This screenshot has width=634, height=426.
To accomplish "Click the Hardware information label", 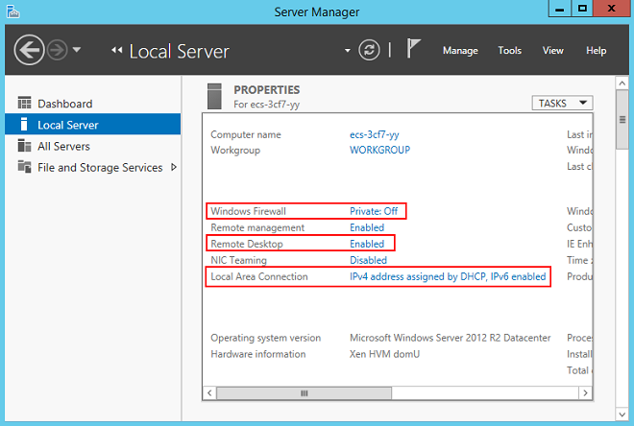I will coord(258,354).
